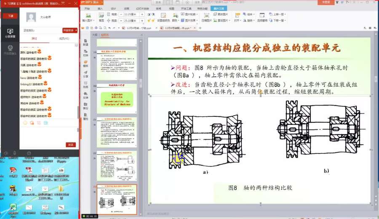Image resolution: width=379 pixels, height=219 pixels.
Task: Click the compress picture icon
Action: (206, 17)
